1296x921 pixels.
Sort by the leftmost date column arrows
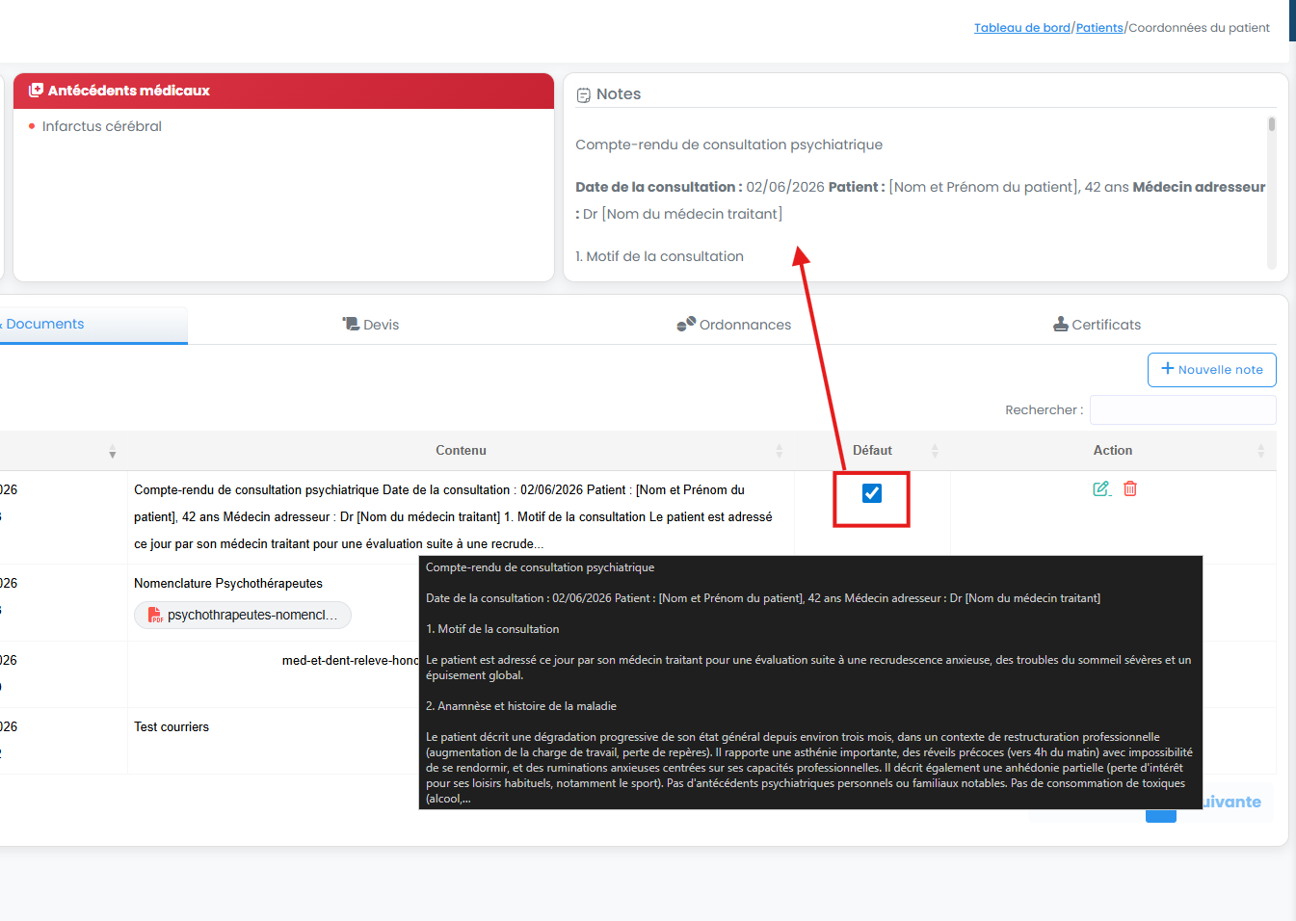(113, 452)
